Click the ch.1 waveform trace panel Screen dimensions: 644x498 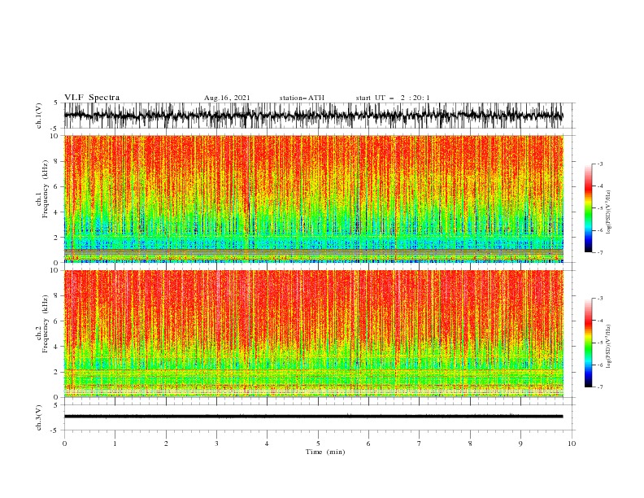coord(319,116)
